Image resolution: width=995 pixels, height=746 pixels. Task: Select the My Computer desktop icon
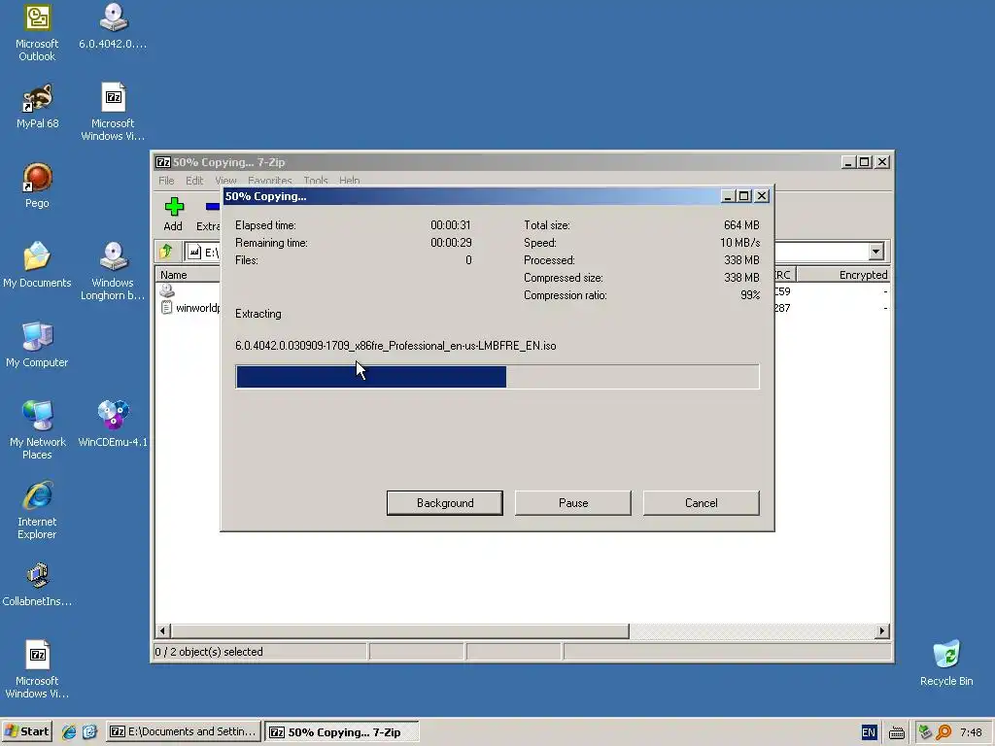point(37,345)
